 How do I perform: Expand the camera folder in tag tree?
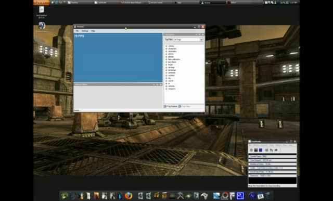click(x=166, y=46)
